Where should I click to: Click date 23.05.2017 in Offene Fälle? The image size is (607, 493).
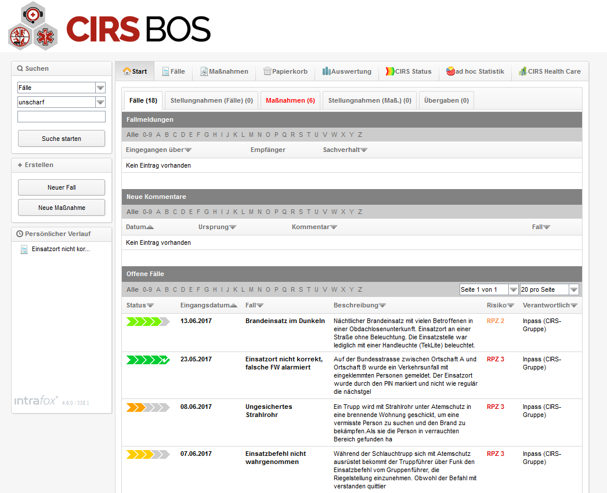point(196,359)
